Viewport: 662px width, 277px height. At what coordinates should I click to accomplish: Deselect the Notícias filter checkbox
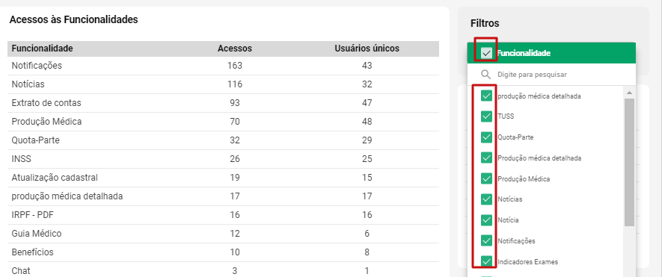(x=487, y=199)
